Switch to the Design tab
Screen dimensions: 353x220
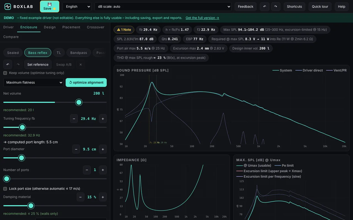(x=50, y=27)
